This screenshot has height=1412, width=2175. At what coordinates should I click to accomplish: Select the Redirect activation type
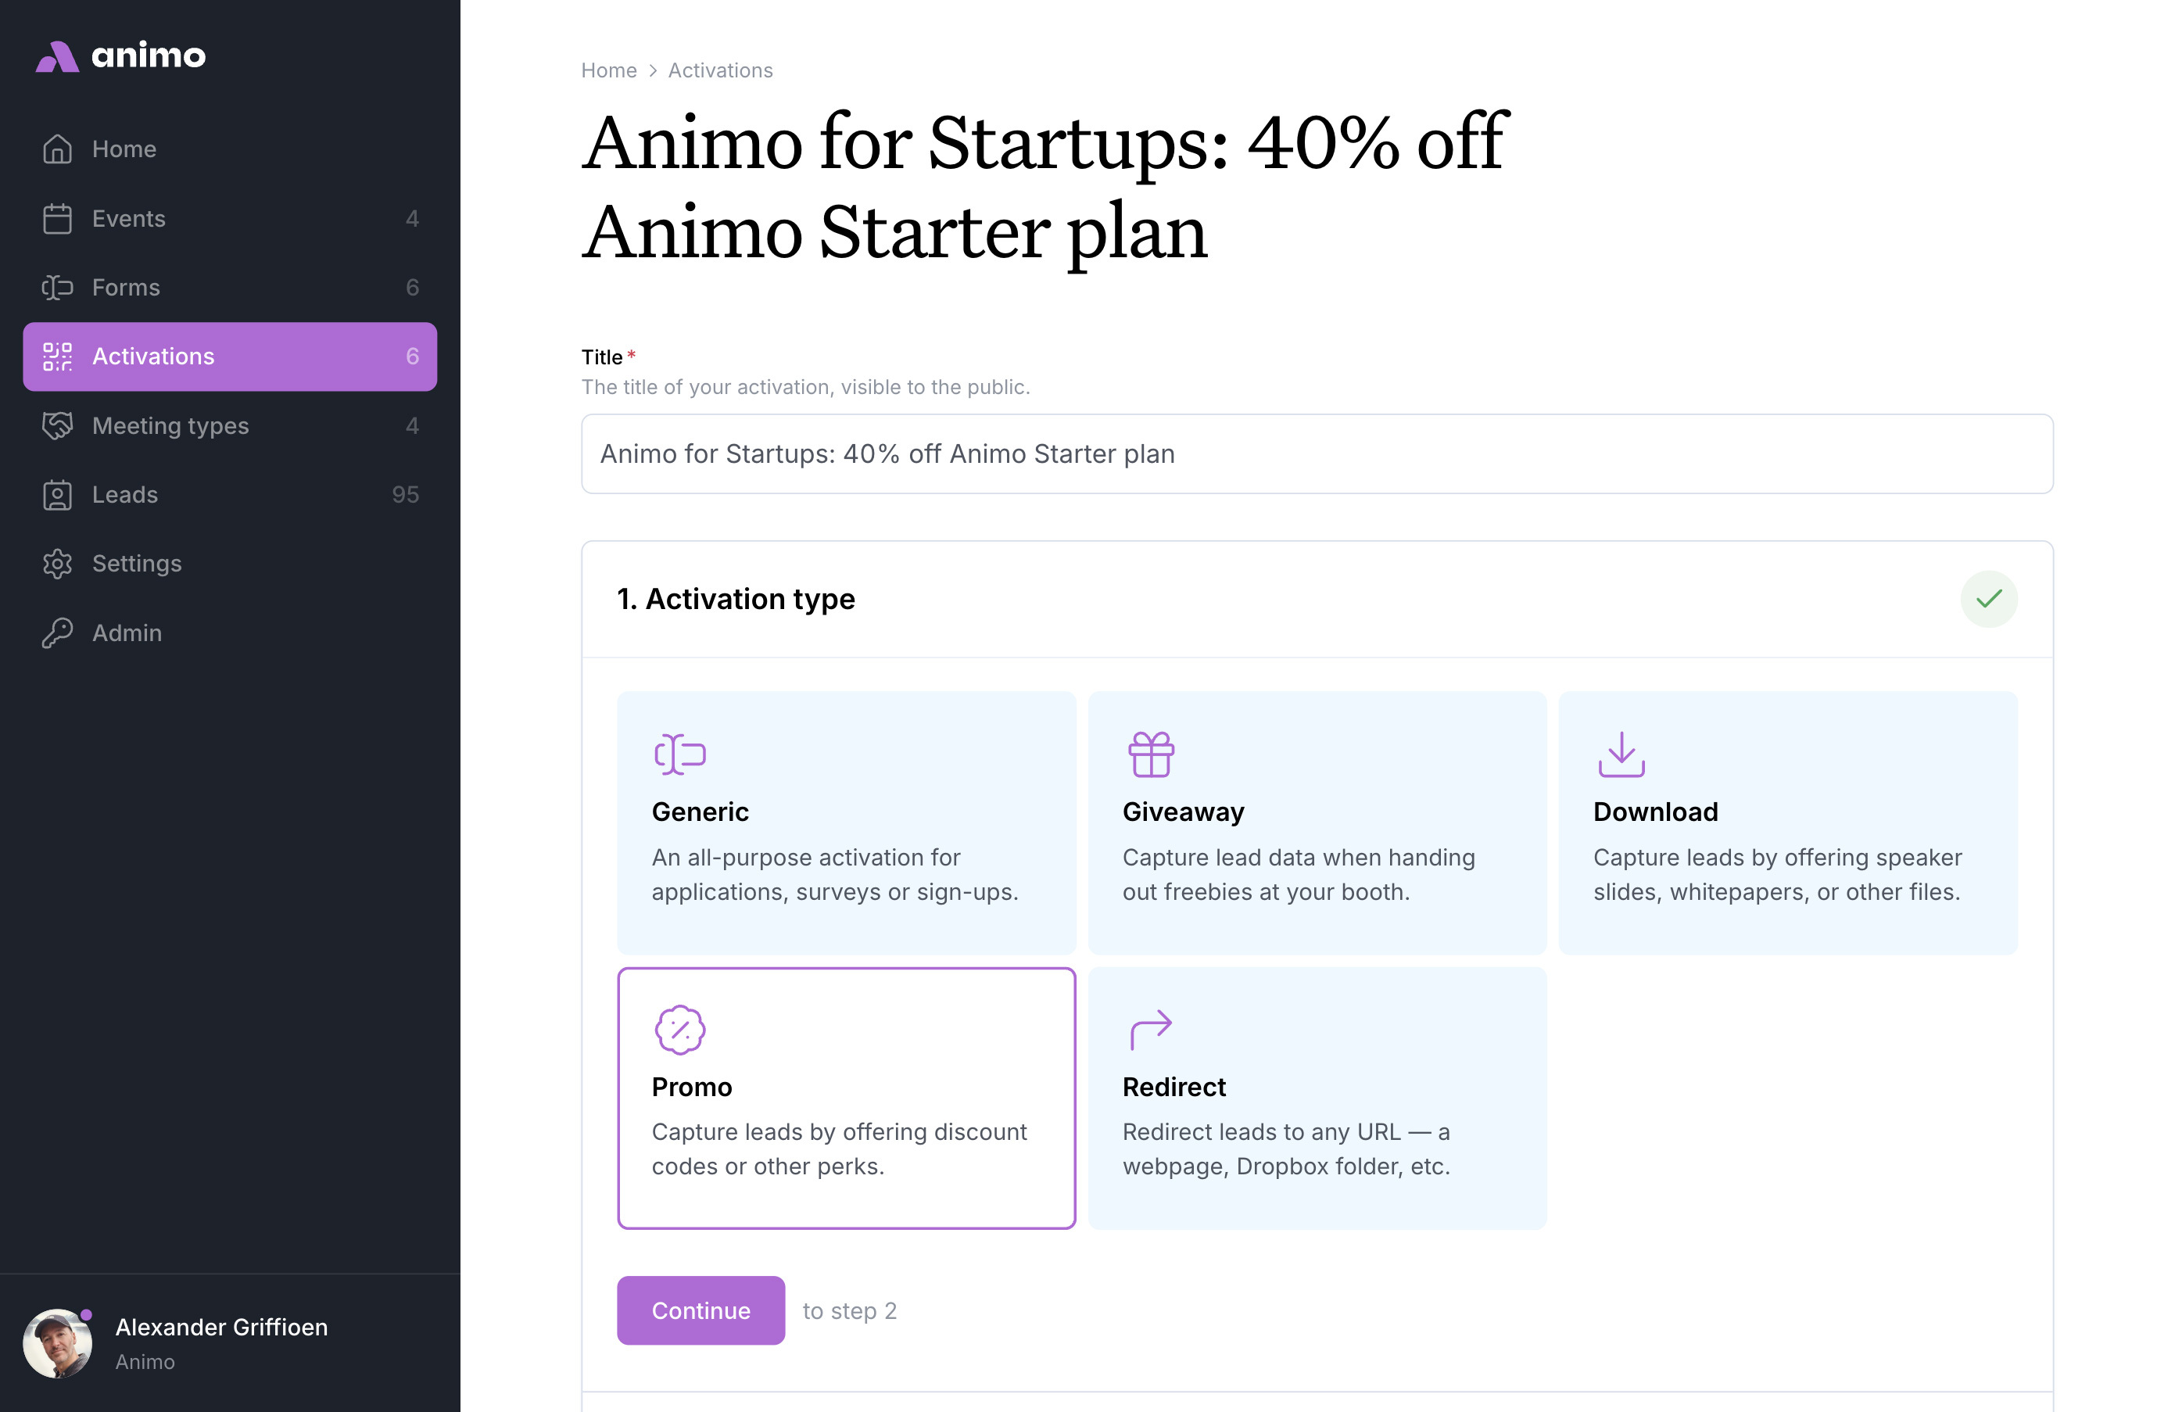pos(1317,1098)
